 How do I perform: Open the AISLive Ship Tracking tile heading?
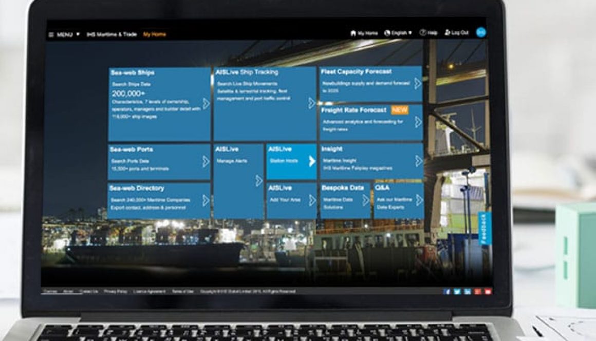tap(247, 72)
